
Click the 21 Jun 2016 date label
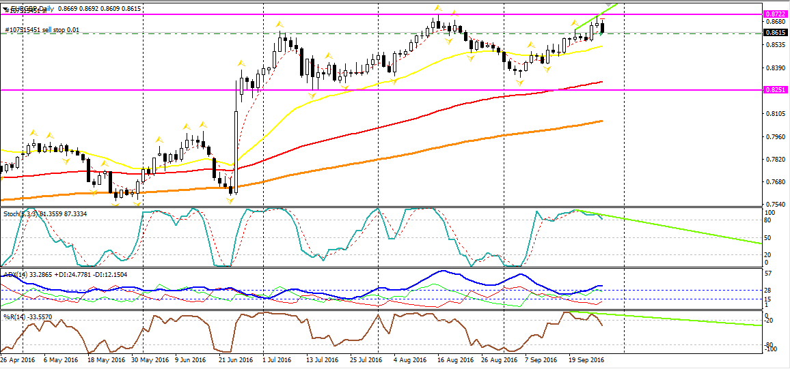[x=235, y=360]
